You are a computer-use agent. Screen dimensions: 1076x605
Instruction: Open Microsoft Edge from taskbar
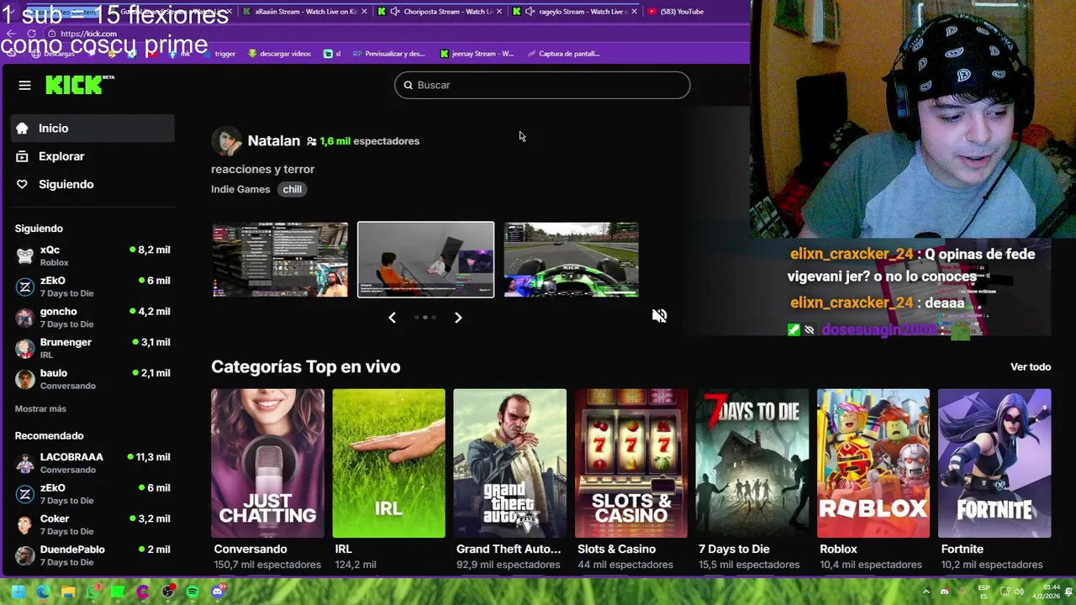pos(43,592)
